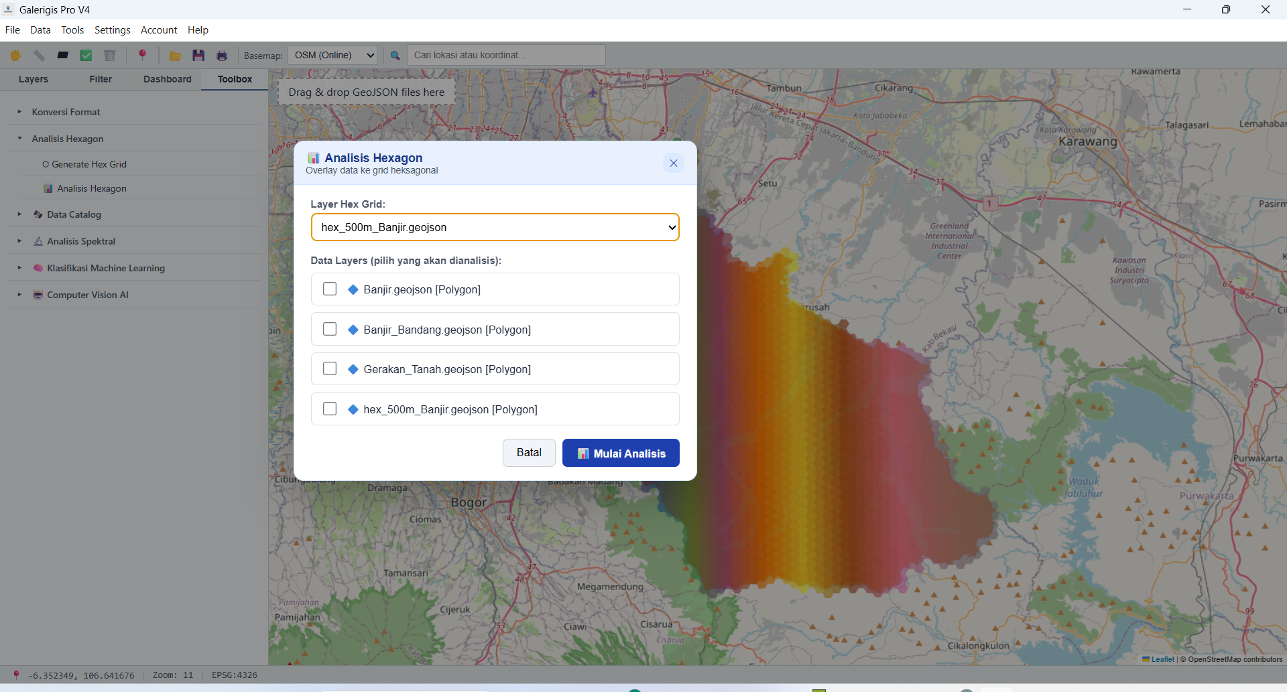Click the green checkmark toolbar icon
Screen dimensions: 1287x692
click(86, 56)
